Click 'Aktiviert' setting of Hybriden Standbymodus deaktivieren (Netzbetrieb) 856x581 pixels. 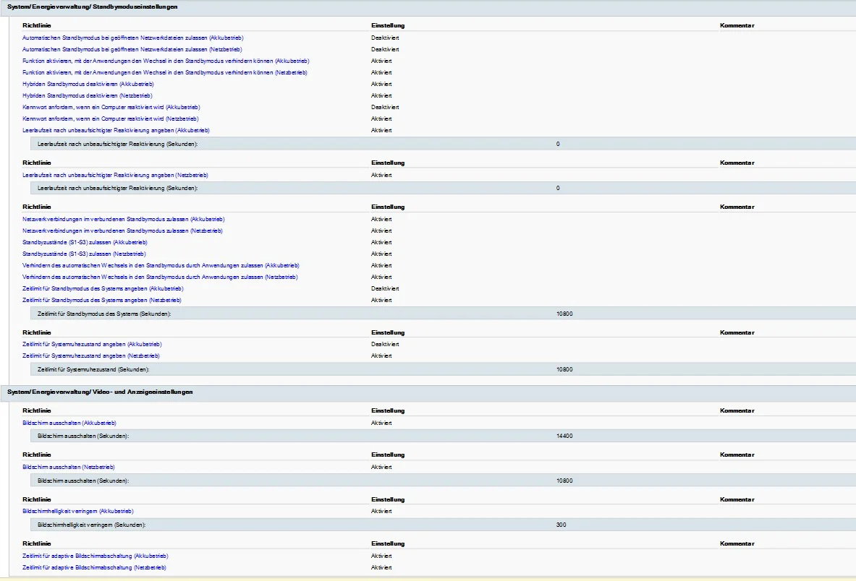click(381, 96)
